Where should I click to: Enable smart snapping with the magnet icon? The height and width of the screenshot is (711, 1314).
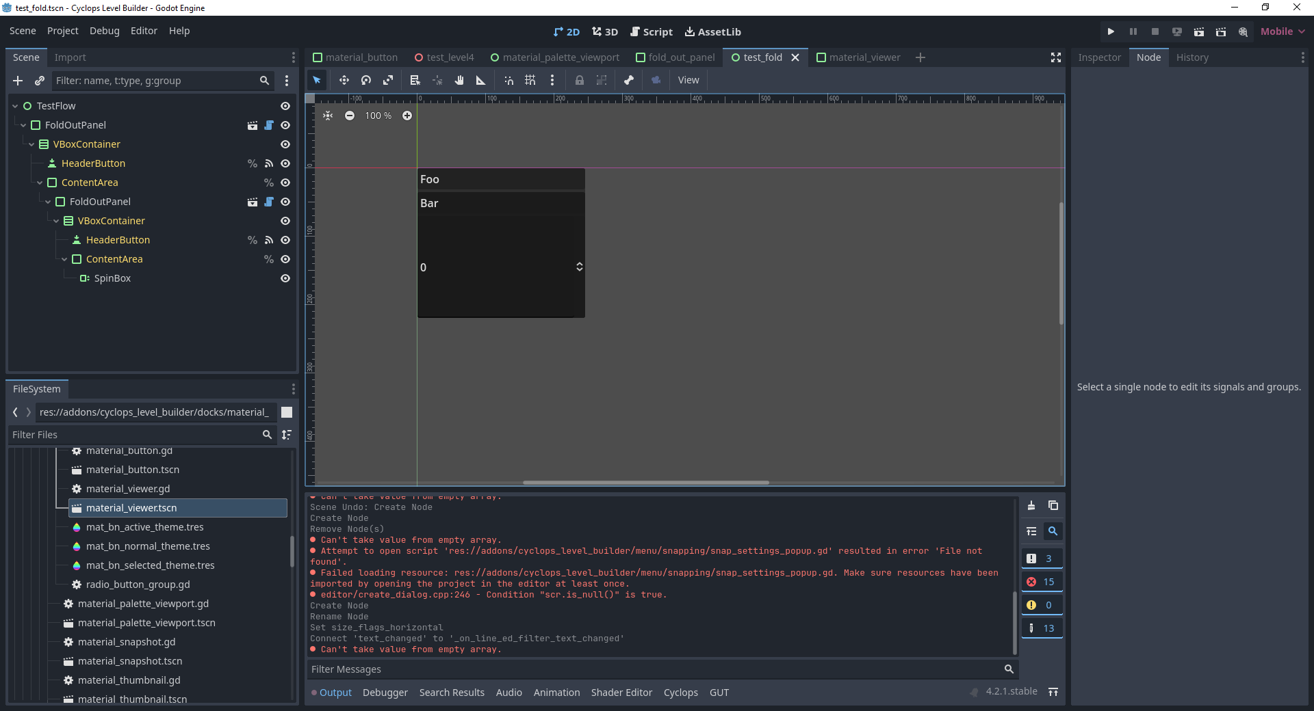coord(508,80)
